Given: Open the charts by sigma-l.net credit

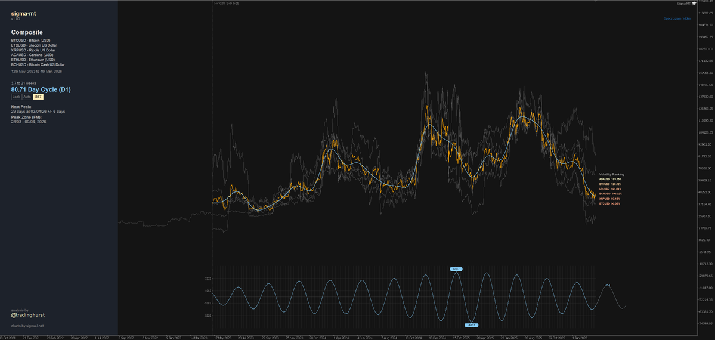Looking at the screenshot, I should point(27,326).
